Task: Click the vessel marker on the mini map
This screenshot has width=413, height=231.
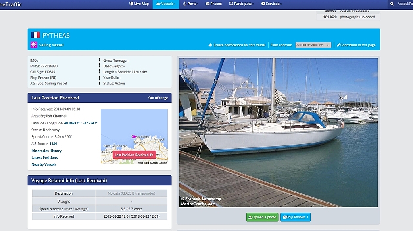Action: (x=134, y=136)
